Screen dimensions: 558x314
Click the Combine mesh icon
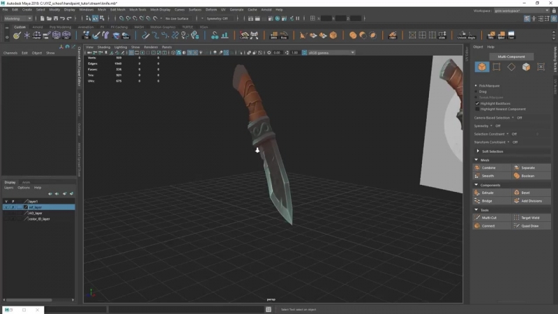(478, 168)
